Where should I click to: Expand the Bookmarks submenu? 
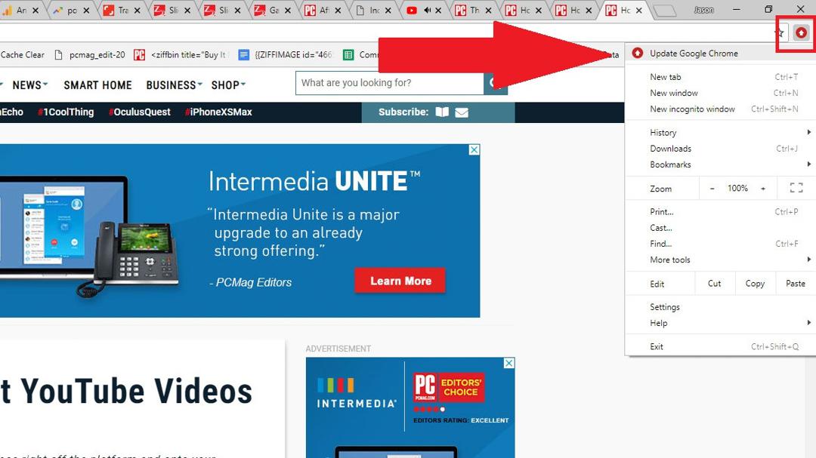720,164
